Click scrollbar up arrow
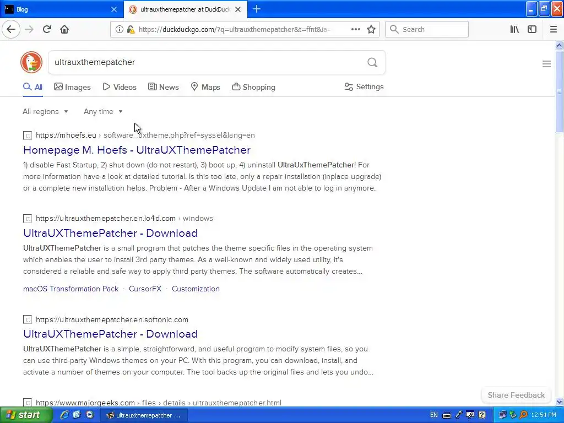Viewport: 564px width, 423px height. point(559,45)
